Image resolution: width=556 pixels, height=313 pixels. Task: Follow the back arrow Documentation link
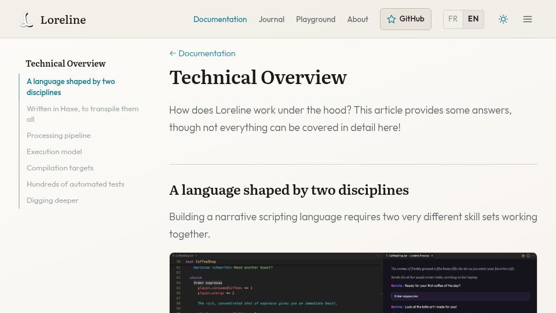(x=202, y=53)
